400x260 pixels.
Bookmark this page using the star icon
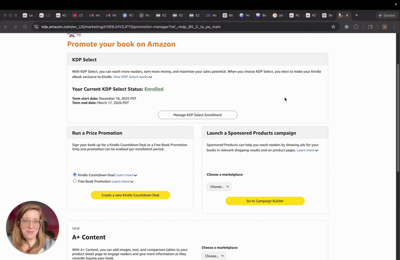click(333, 27)
